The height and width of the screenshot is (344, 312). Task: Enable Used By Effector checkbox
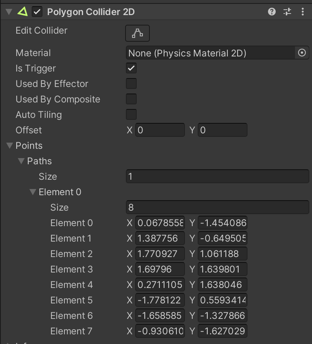[131, 83]
